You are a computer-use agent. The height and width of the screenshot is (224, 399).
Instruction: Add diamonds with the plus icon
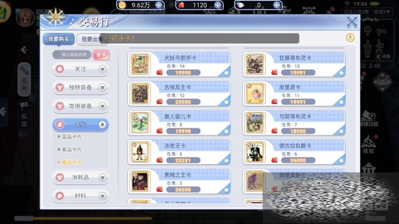pos(277,5)
